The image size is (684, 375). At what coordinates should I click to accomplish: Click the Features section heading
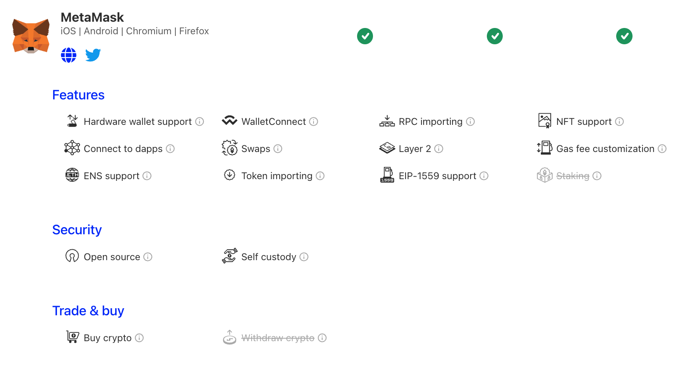pos(78,95)
